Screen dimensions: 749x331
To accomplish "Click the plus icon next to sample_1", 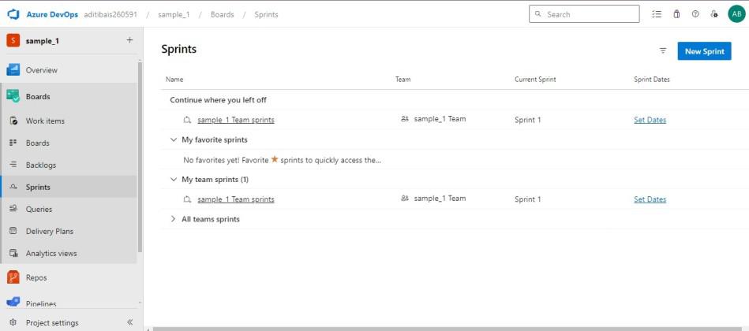I will 129,40.
